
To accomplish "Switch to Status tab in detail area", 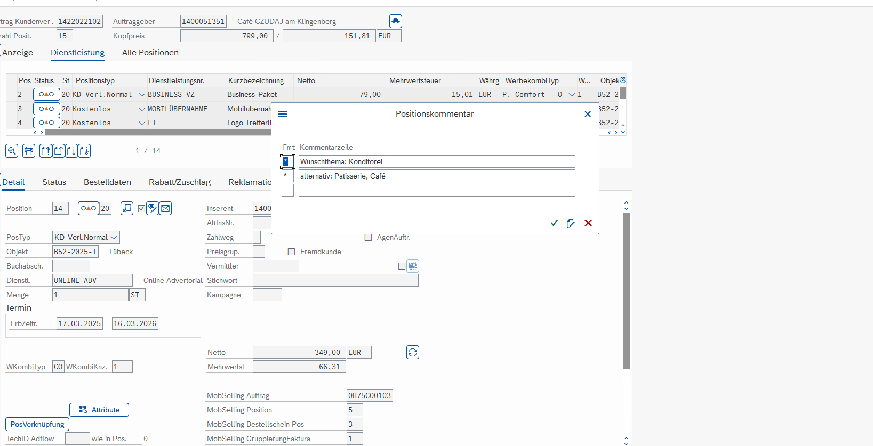I will (x=54, y=182).
